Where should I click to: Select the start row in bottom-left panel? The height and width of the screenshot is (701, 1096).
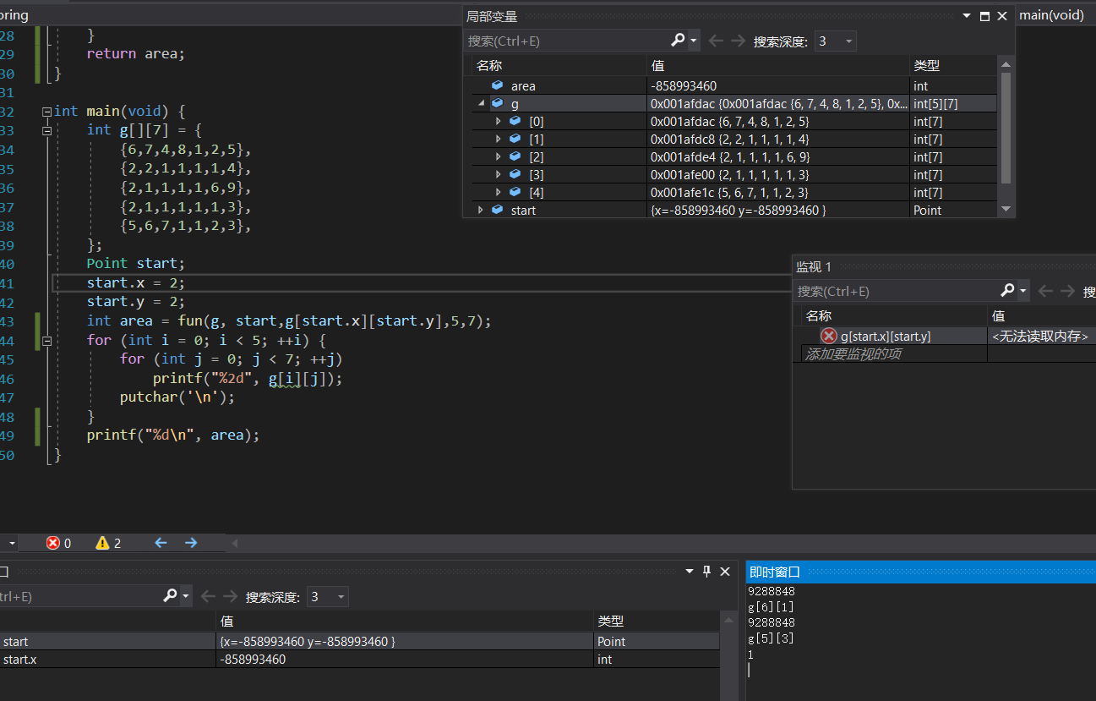point(359,642)
